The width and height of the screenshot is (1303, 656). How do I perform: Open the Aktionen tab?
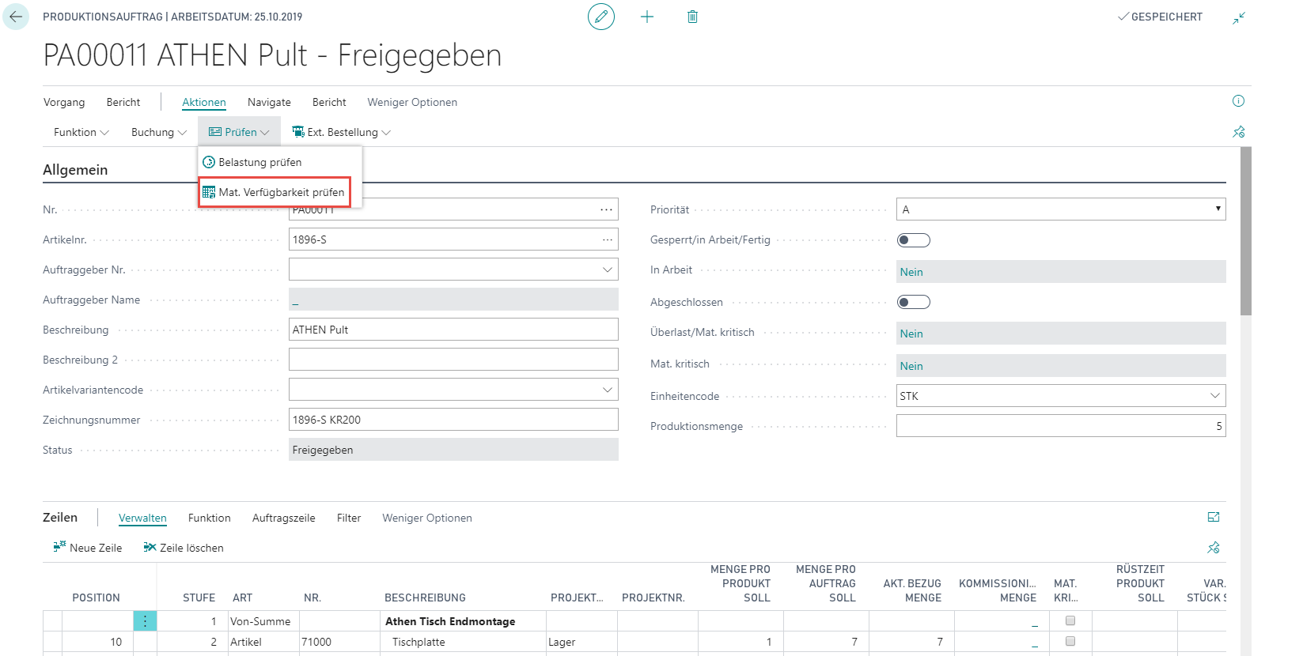tap(204, 102)
